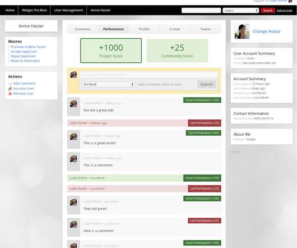Click the Assume User icon
This screenshot has width=297, height=248.
click(10, 89)
